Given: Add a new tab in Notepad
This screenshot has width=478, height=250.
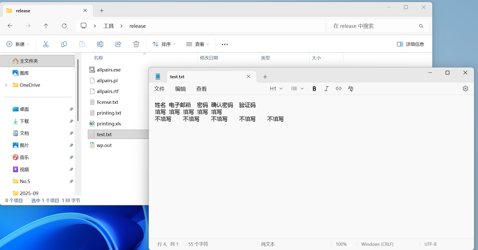Looking at the screenshot, I should coord(265,77).
